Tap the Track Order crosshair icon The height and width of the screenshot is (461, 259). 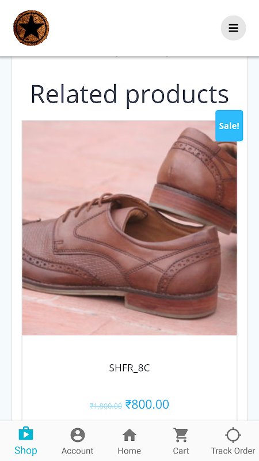233,435
